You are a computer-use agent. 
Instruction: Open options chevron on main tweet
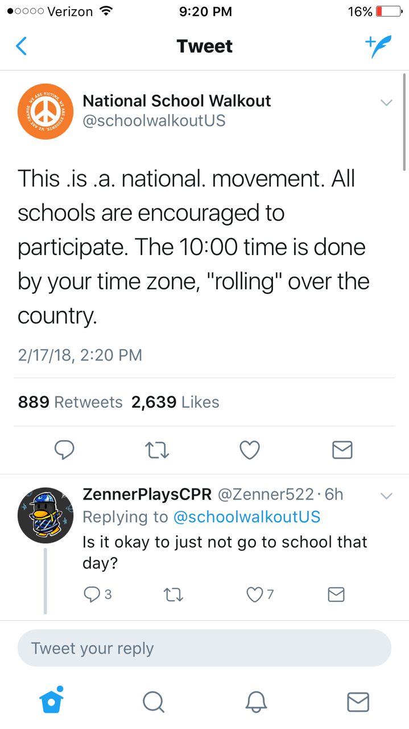[x=386, y=103]
